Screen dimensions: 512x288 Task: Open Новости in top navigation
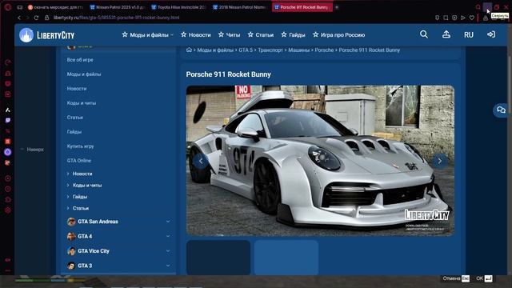(196, 34)
